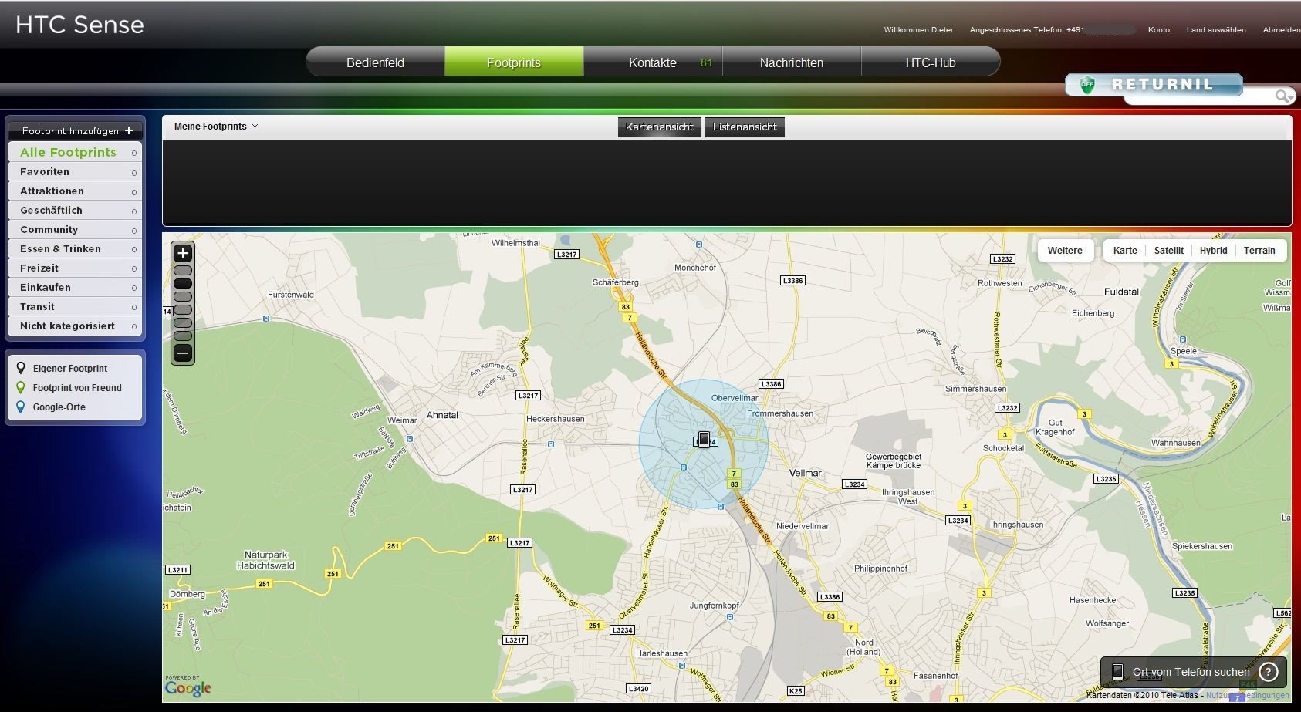Select the Einkaufen category
1301x712 pixels.
coord(76,287)
